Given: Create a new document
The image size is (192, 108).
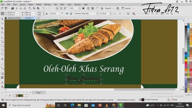Looking at the screenshot, I should point(2,8).
